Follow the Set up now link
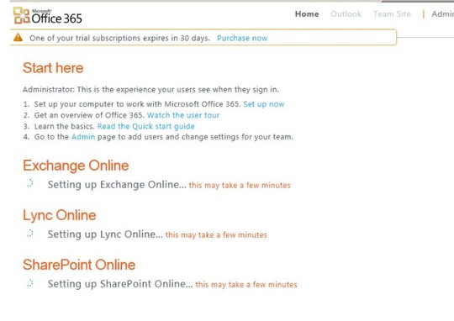 (264, 104)
